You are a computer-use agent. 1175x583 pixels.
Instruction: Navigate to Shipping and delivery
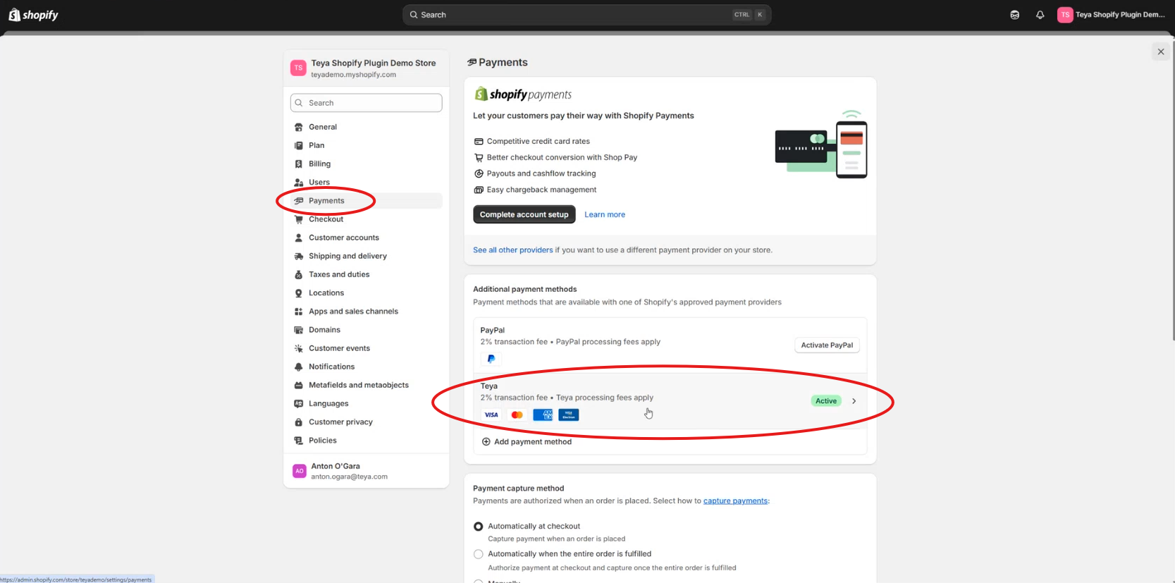click(x=367, y=256)
